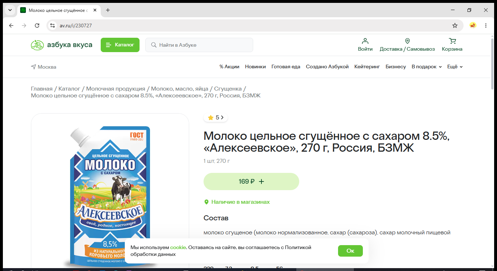Select the product title heading text

(x=327, y=142)
